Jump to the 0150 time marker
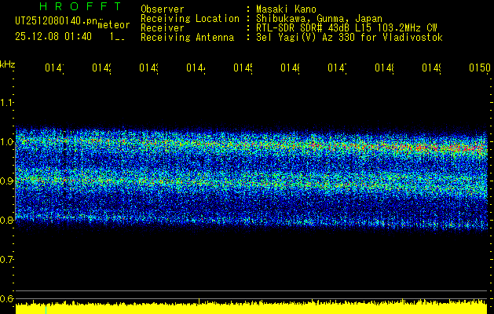The image size is (494, 314). tap(478, 69)
